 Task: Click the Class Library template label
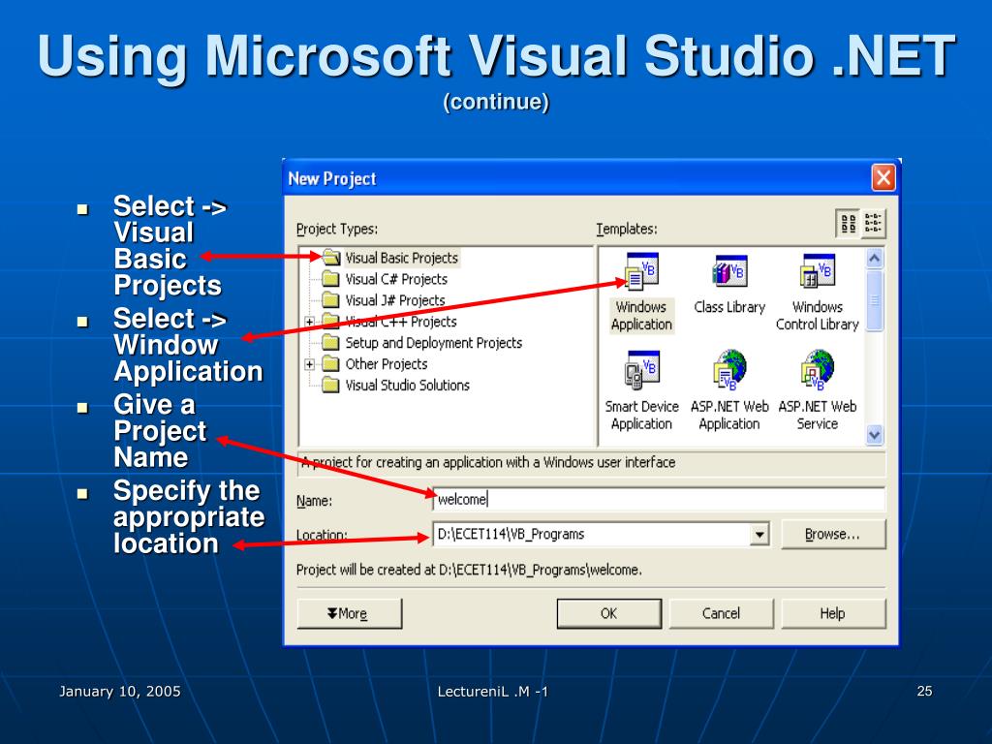(x=729, y=307)
